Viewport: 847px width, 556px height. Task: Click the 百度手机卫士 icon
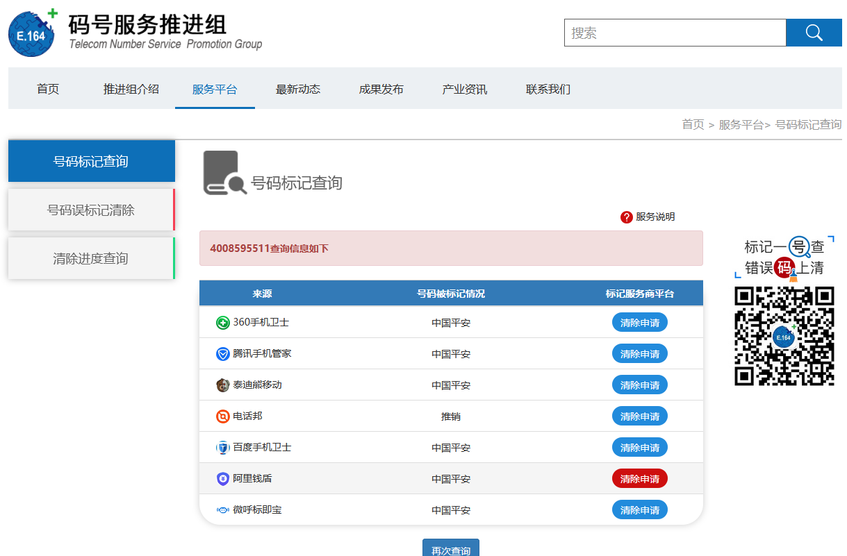click(223, 448)
